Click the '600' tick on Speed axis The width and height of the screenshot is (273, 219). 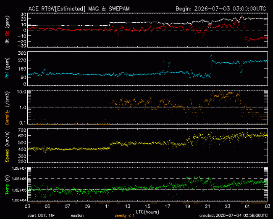(x=22, y=136)
